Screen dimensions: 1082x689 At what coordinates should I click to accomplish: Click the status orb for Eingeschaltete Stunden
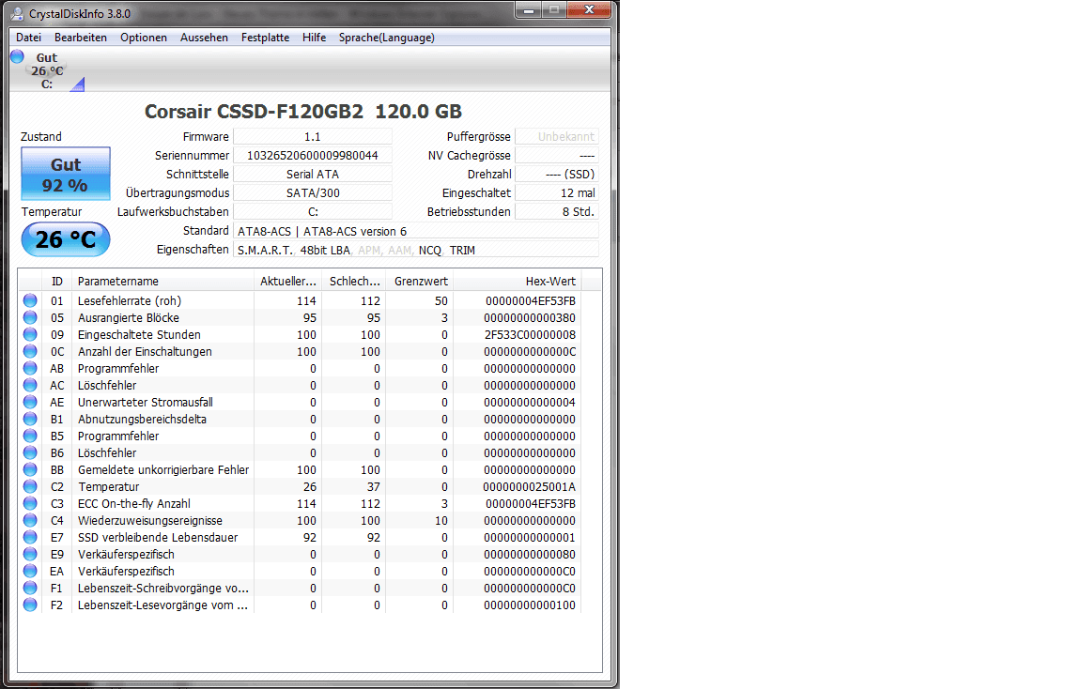(30, 334)
